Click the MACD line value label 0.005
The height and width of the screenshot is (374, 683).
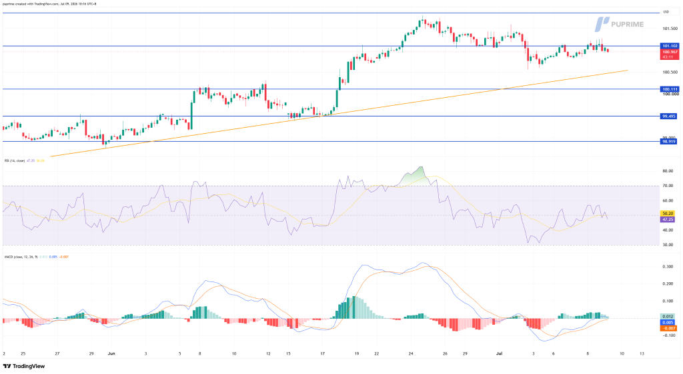click(668, 323)
